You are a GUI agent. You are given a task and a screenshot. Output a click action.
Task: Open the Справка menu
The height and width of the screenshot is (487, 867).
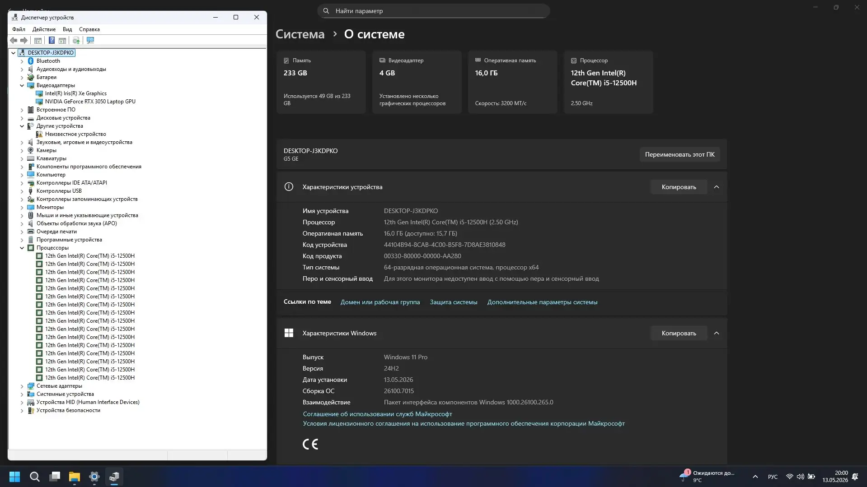[89, 29]
